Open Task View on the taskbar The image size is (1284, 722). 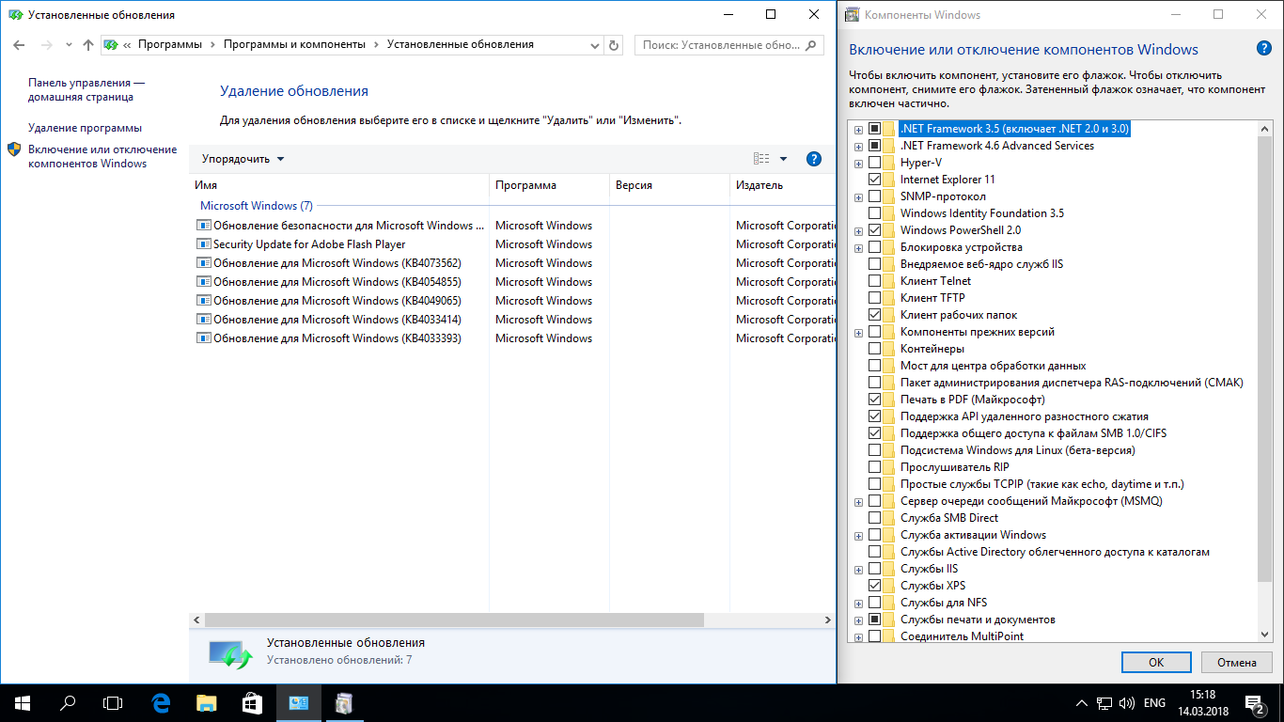click(113, 702)
